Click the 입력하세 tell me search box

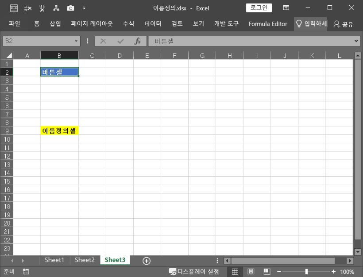click(310, 24)
